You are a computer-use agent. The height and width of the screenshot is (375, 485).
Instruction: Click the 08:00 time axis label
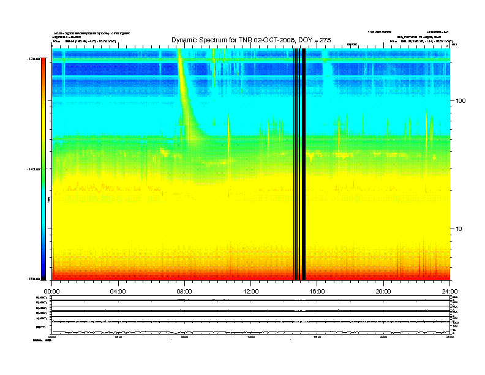[x=184, y=292]
